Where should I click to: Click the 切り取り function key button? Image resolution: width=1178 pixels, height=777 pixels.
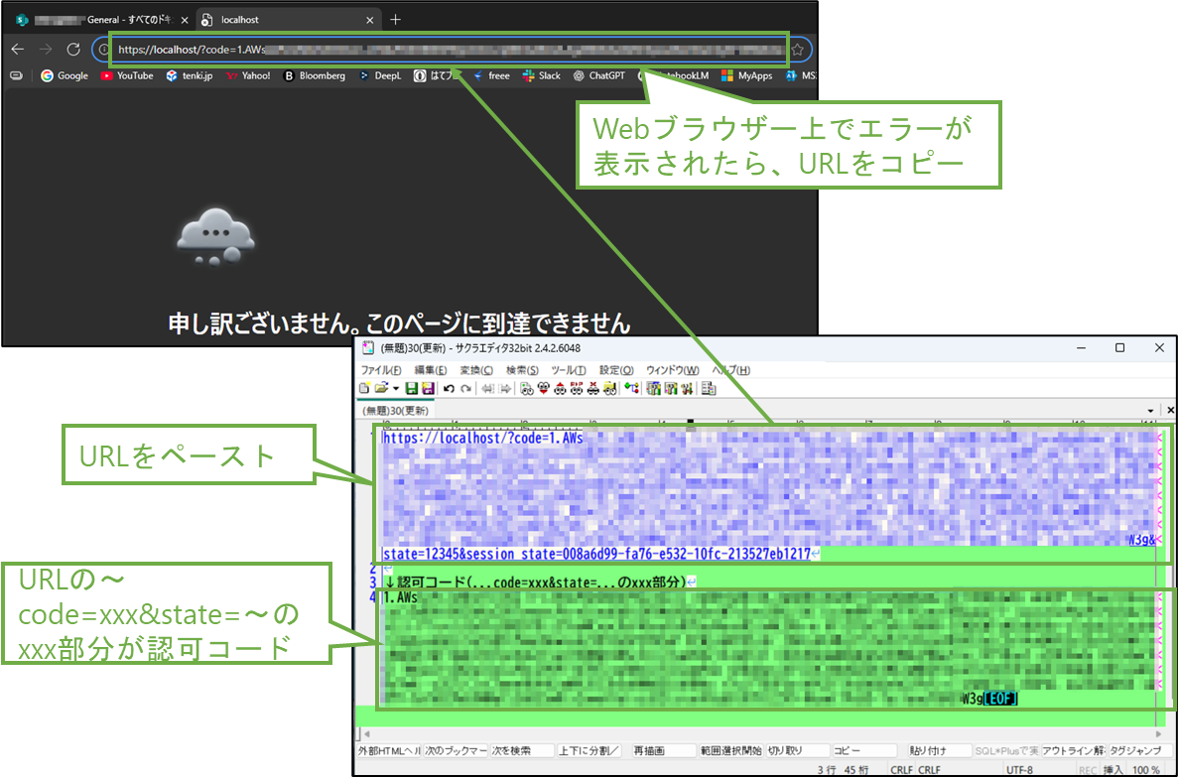coord(797,750)
